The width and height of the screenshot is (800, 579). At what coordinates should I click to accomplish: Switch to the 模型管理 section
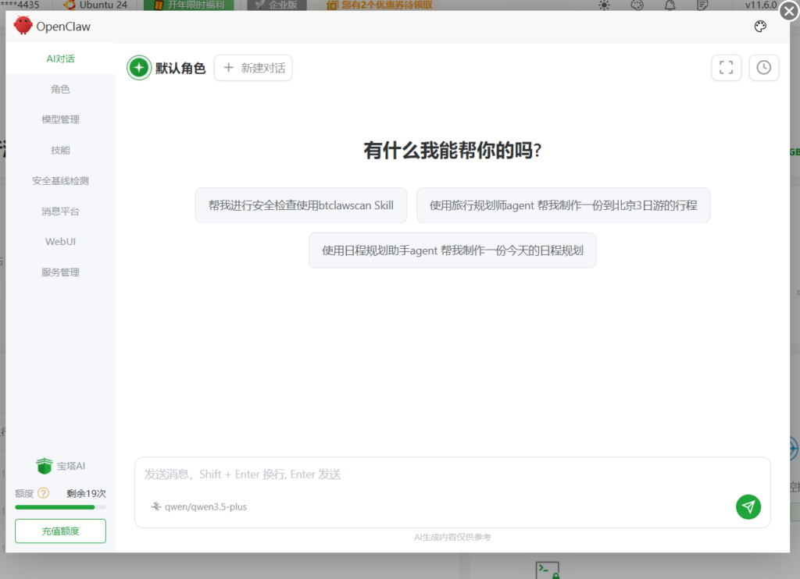pos(60,119)
